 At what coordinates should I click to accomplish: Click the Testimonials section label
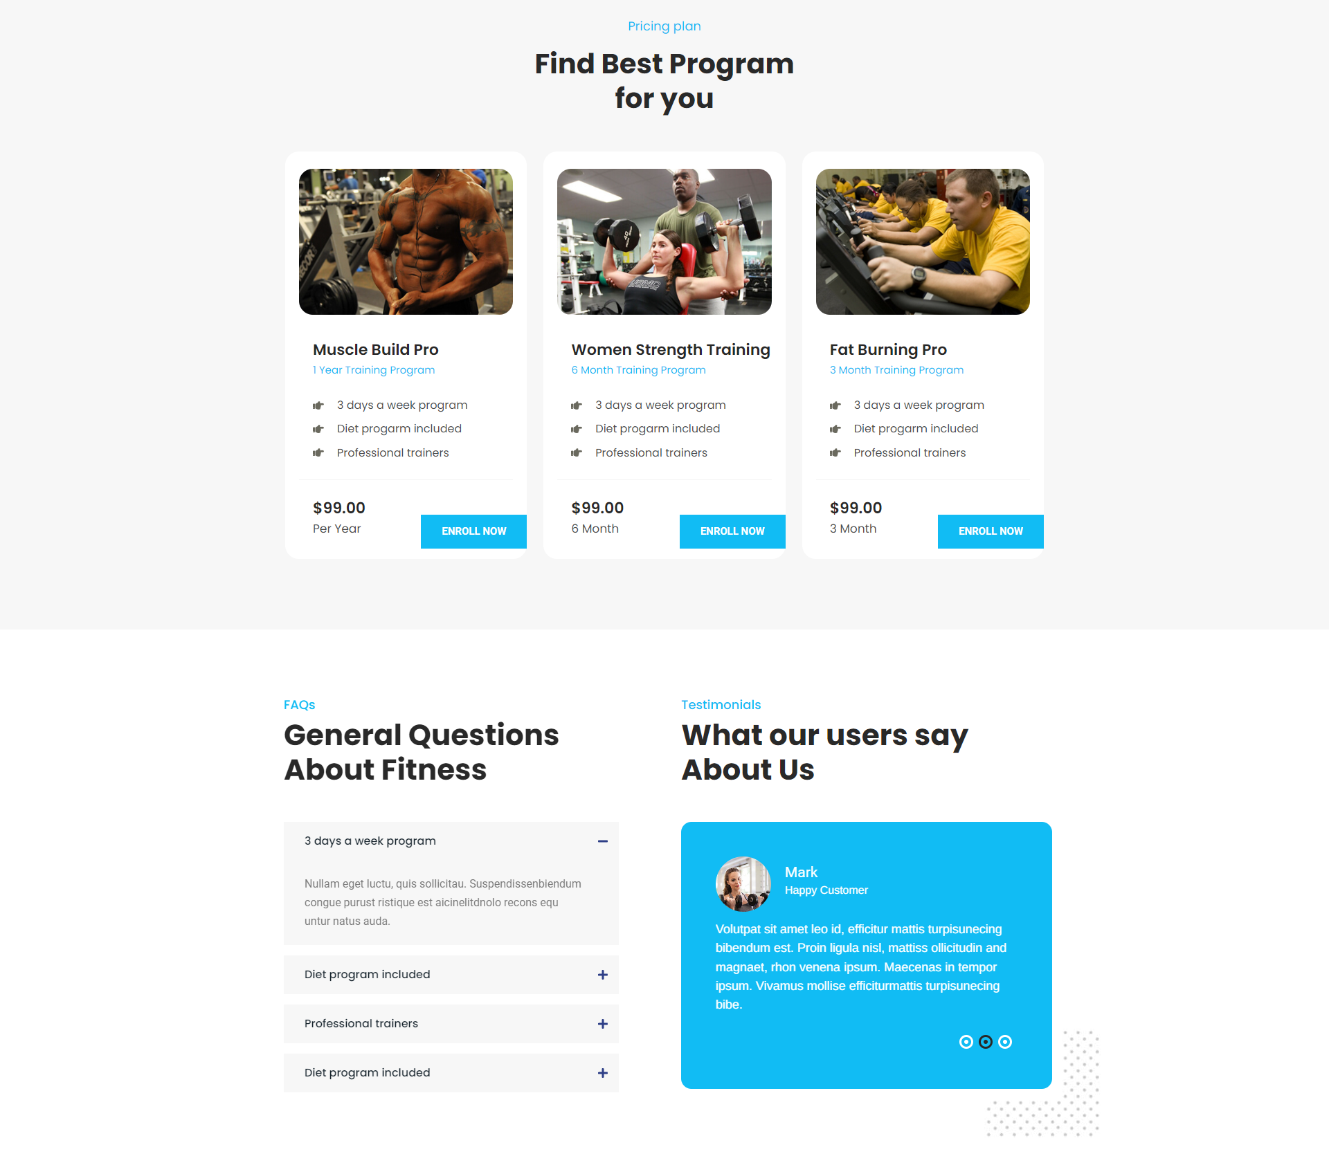coord(721,704)
